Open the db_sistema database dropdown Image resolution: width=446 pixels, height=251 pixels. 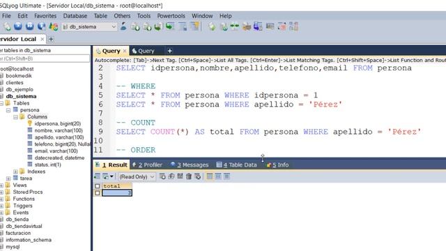[114, 26]
